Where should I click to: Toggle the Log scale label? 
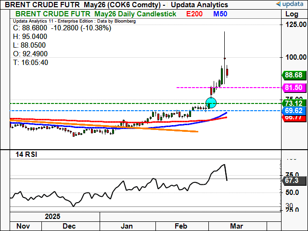292,14
